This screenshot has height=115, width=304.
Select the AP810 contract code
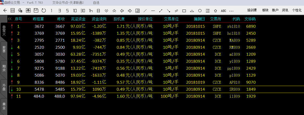point(235,82)
